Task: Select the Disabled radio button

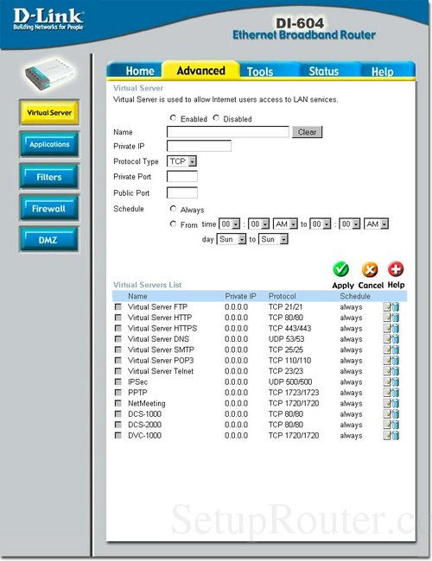Action: tap(216, 117)
